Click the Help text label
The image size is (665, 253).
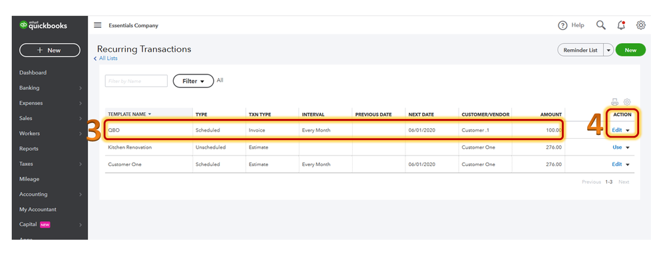578,25
